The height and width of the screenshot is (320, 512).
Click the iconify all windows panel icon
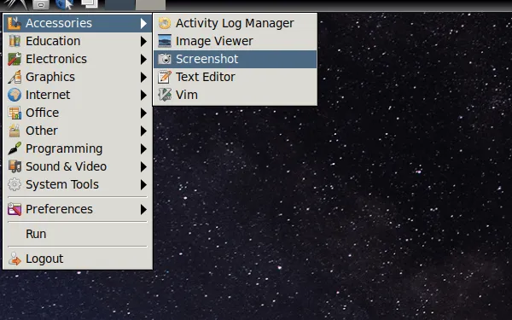point(90,4)
